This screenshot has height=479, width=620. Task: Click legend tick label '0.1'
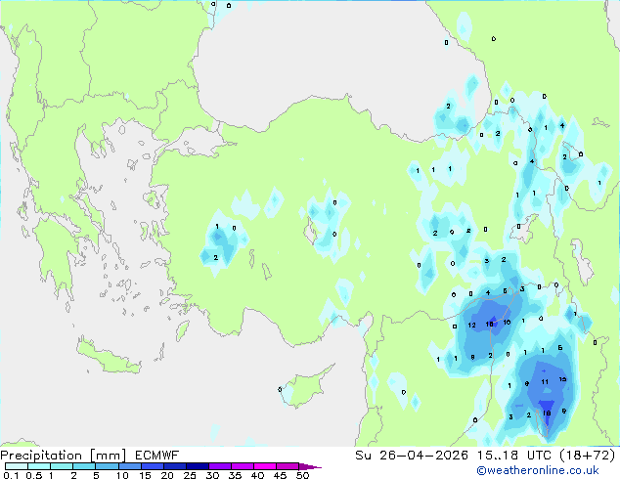tap(11, 475)
